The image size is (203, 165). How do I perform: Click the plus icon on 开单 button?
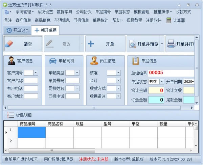(x=91, y=44)
